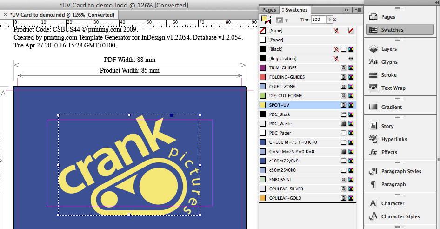Toggle formatting affects text button
Screen dimensions: 440x229
[x=287, y=20]
